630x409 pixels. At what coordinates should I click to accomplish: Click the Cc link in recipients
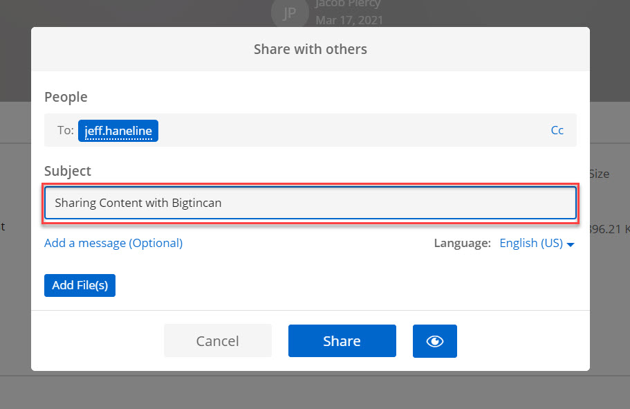557,130
